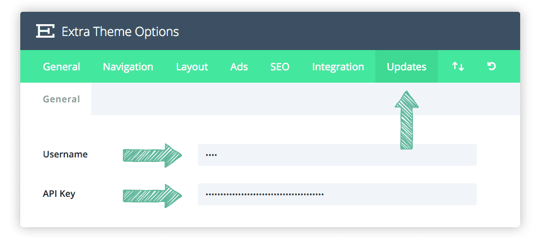Select the Layout tab
541x239 pixels.
(192, 67)
